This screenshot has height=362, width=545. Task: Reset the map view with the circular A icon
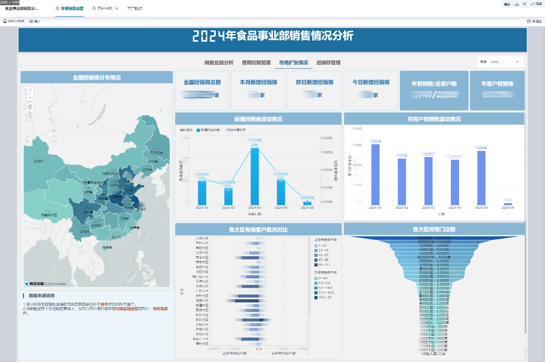pyautogui.click(x=30, y=107)
